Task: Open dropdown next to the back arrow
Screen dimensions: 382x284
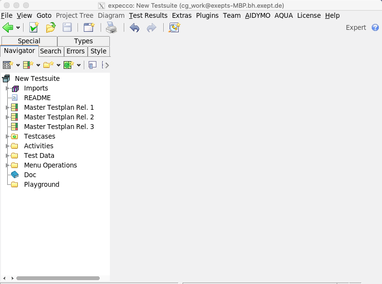Action: point(18,28)
